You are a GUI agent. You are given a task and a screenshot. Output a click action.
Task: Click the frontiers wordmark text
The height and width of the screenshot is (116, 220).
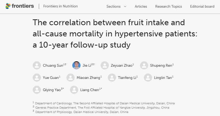pyautogui.click(x=23, y=6)
